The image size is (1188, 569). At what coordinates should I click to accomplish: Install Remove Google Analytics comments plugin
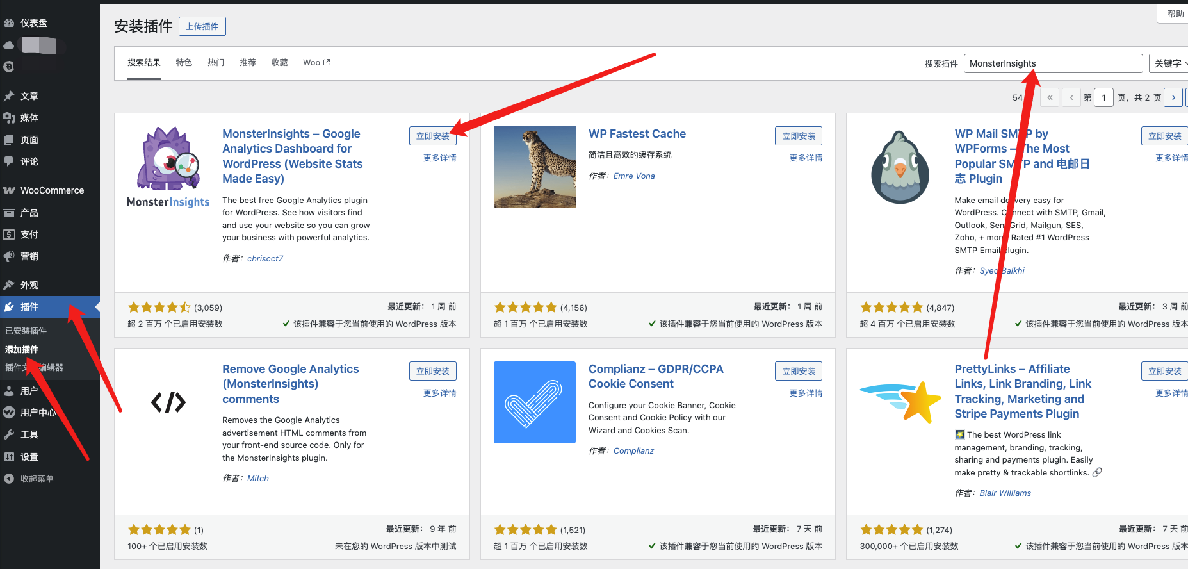click(433, 371)
